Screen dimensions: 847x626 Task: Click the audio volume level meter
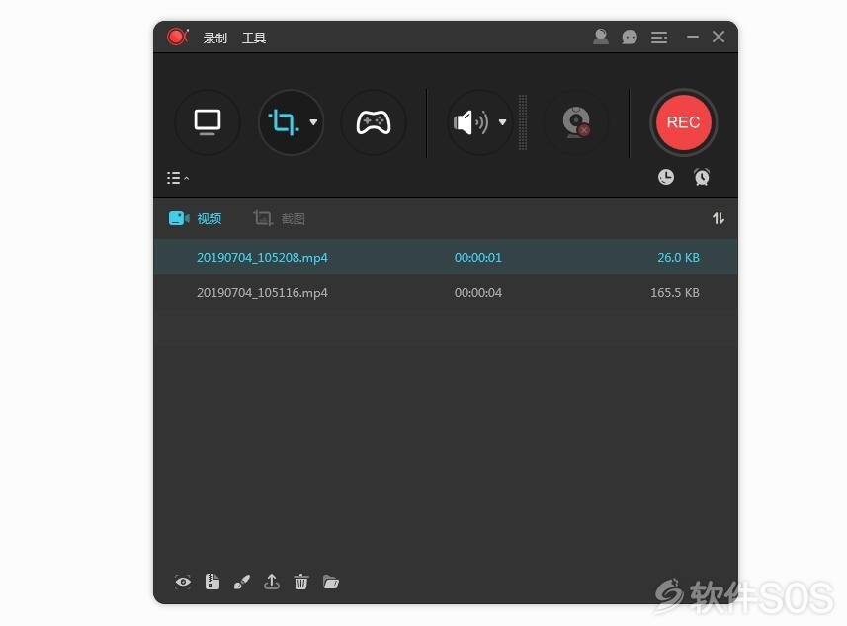523,122
